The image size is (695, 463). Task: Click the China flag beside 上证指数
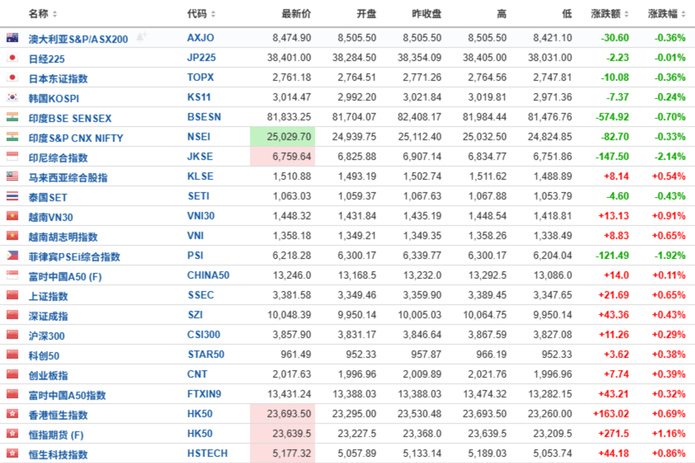click(12, 295)
